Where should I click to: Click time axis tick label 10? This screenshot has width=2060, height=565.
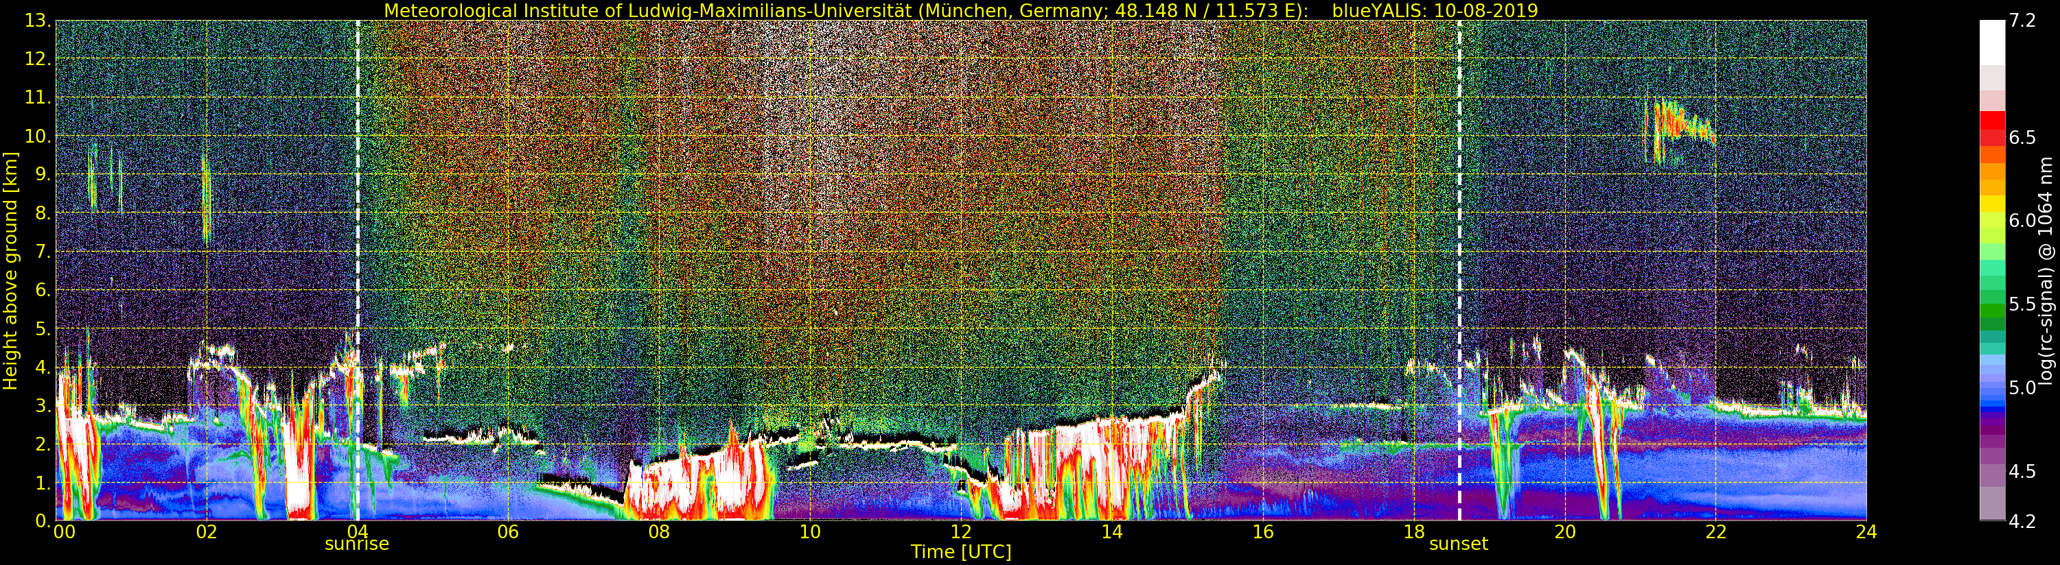[x=810, y=532]
